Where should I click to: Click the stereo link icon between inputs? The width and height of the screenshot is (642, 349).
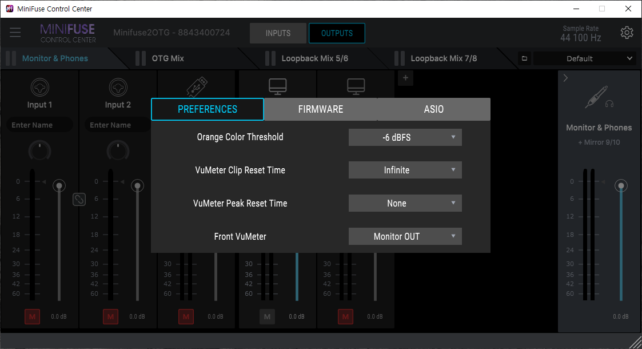click(x=79, y=199)
